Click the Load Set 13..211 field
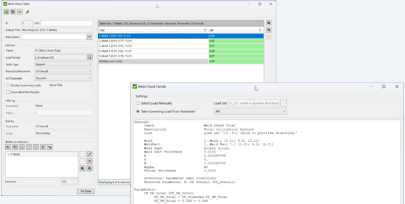The width and height of the screenshot is (405, 204). click(x=254, y=103)
